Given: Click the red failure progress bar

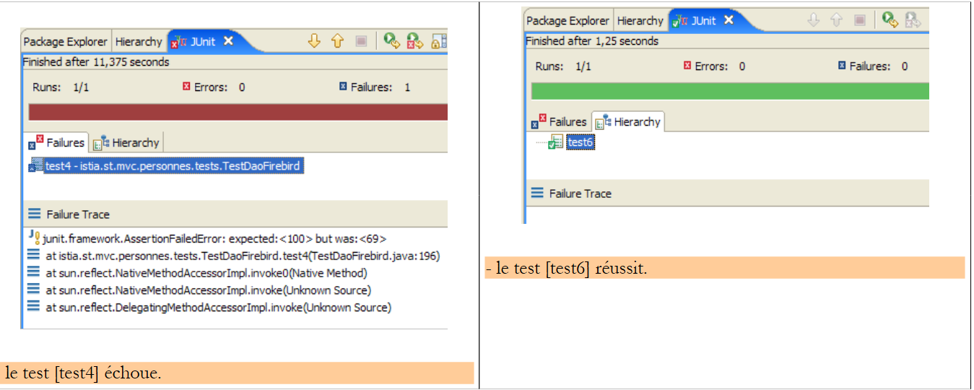Looking at the screenshot, I should tap(238, 112).
